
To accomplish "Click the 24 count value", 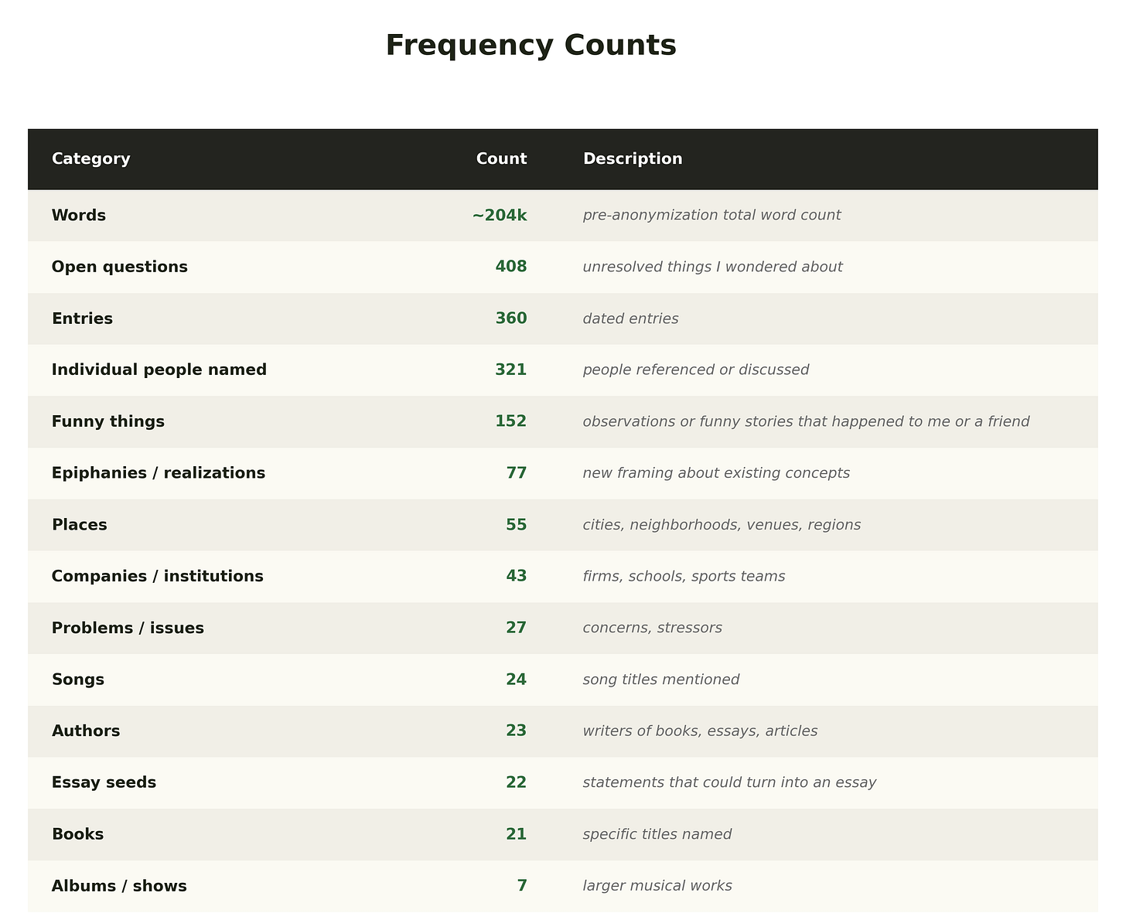I will (x=517, y=680).
